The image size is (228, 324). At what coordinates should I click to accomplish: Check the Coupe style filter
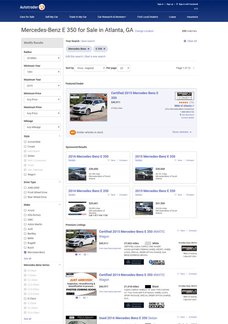click(x=25, y=146)
